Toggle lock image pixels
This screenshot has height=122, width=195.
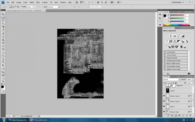tap(171, 83)
